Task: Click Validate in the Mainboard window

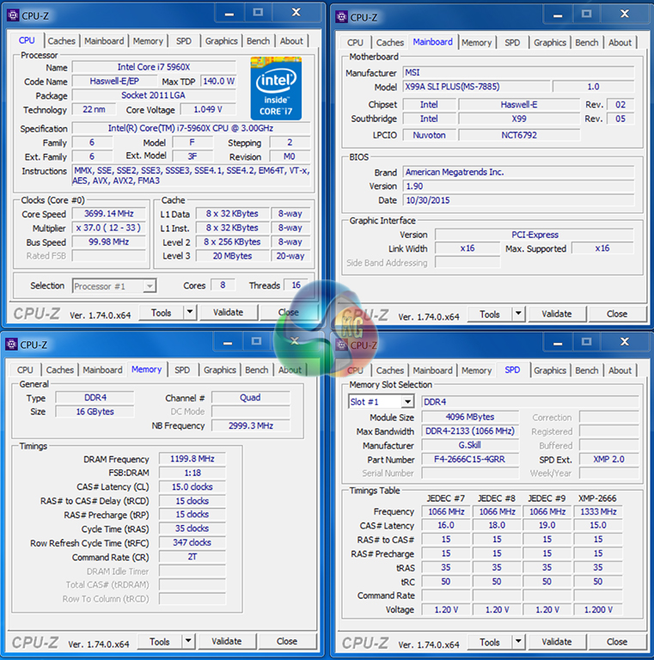Action: pyautogui.click(x=557, y=314)
